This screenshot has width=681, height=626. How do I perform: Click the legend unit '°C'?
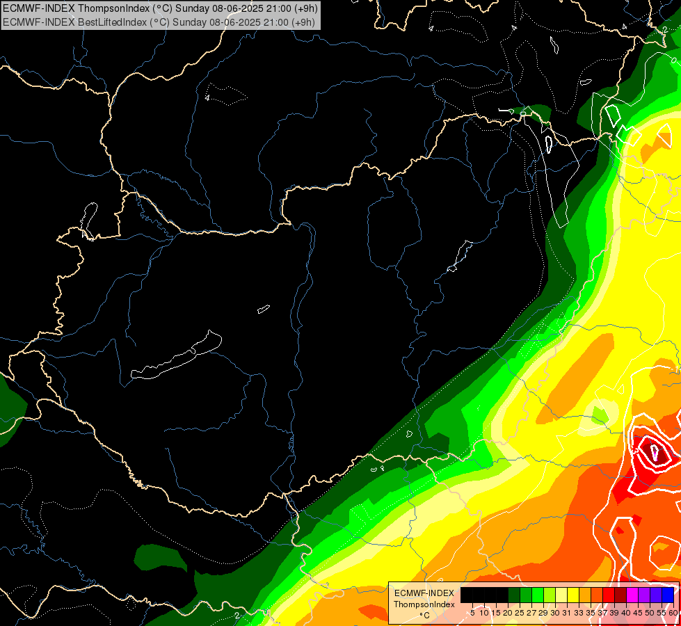425,616
